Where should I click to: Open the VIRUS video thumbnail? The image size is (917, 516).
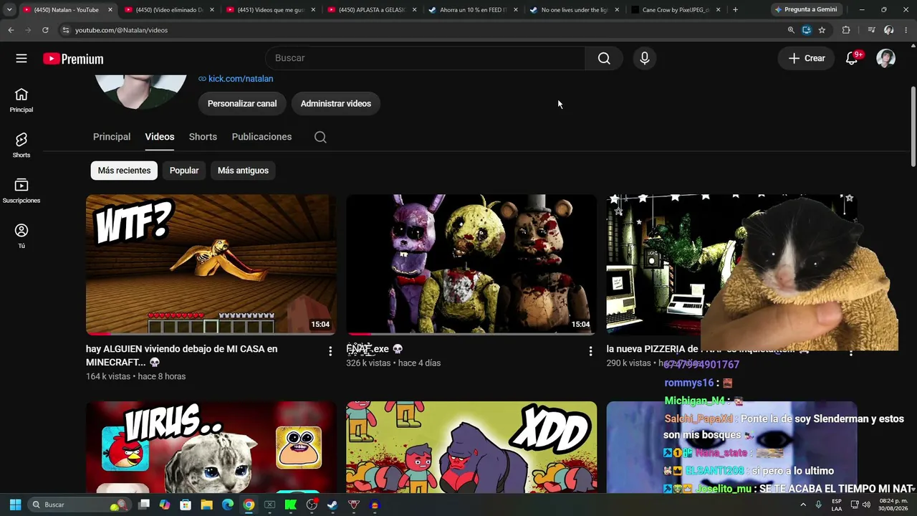coord(211,447)
